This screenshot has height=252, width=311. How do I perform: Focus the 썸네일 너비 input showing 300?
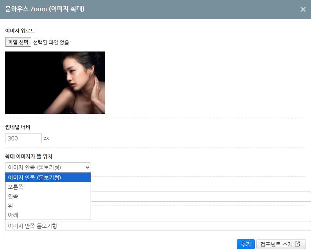23,138
